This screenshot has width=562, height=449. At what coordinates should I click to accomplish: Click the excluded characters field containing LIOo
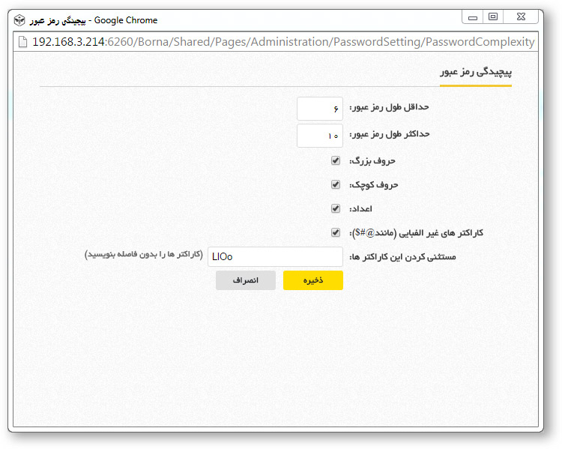click(274, 256)
